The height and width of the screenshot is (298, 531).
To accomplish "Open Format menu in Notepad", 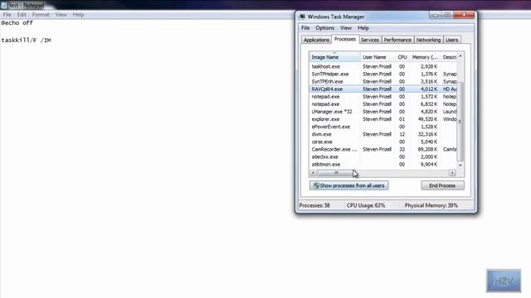I will coord(41,15).
